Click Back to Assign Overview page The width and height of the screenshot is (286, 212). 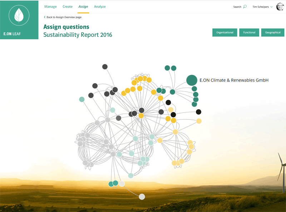pos(63,17)
